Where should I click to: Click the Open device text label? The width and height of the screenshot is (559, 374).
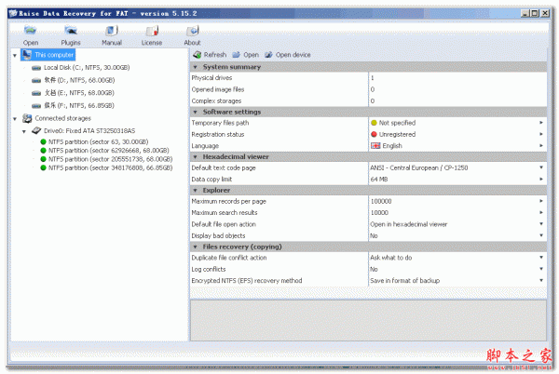[x=293, y=55]
